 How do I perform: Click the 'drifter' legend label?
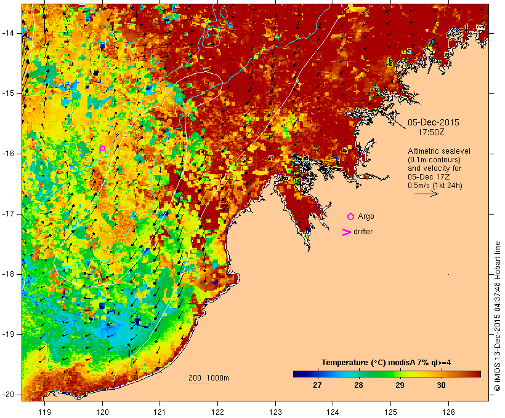click(x=363, y=232)
